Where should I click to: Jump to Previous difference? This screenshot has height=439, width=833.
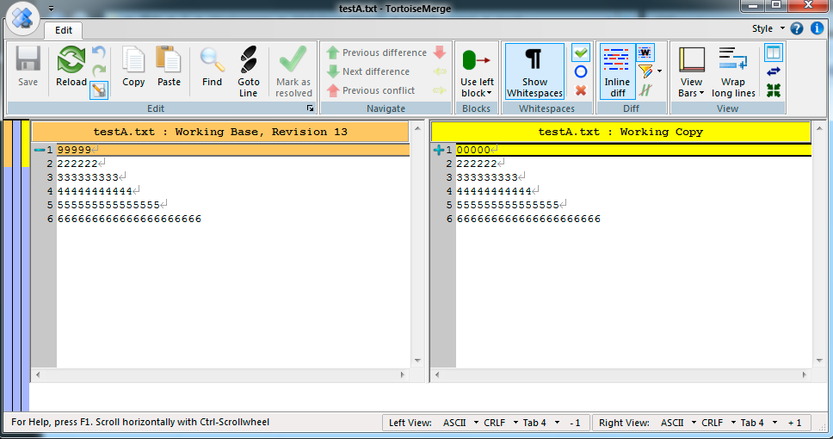coord(377,53)
